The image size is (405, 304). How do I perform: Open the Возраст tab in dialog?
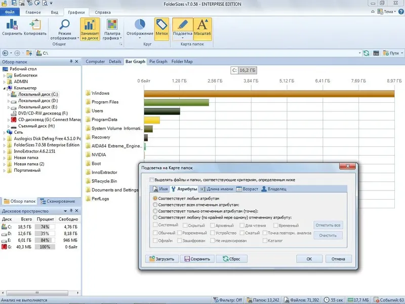pos(247,189)
